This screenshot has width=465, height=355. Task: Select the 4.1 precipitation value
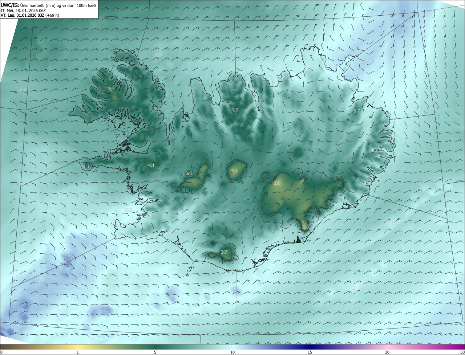point(151,166)
